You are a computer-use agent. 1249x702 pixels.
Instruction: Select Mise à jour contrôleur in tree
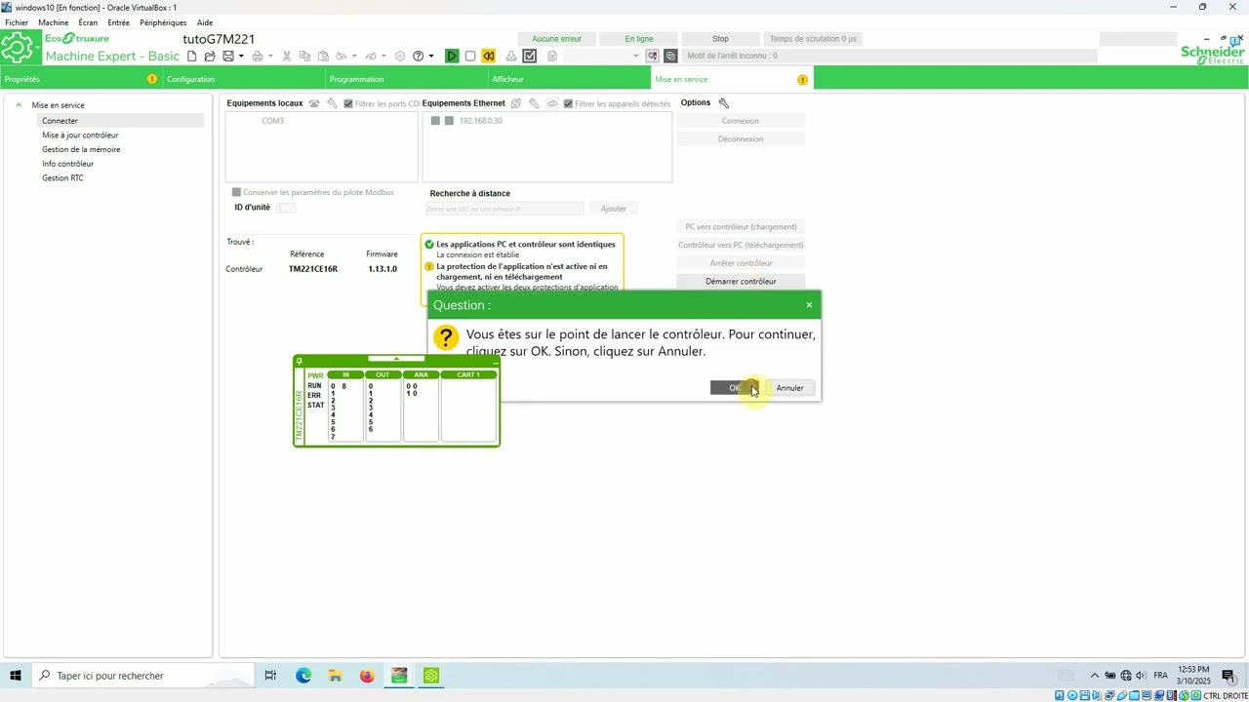(80, 136)
